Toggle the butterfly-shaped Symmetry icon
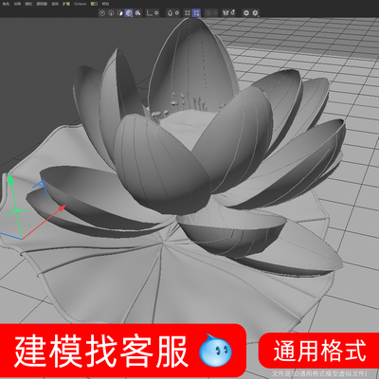379x379 pixels. point(226,13)
